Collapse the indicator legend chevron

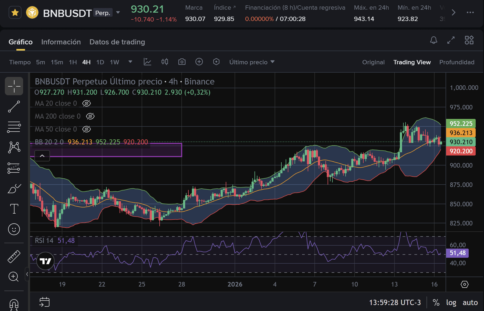point(42,156)
